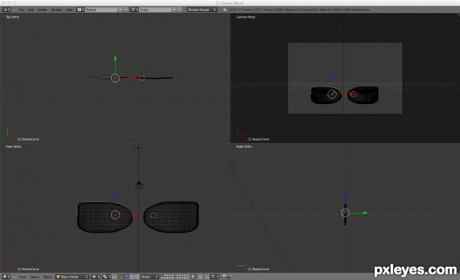
Task: Click the Camera Persp view label
Action: (245, 17)
